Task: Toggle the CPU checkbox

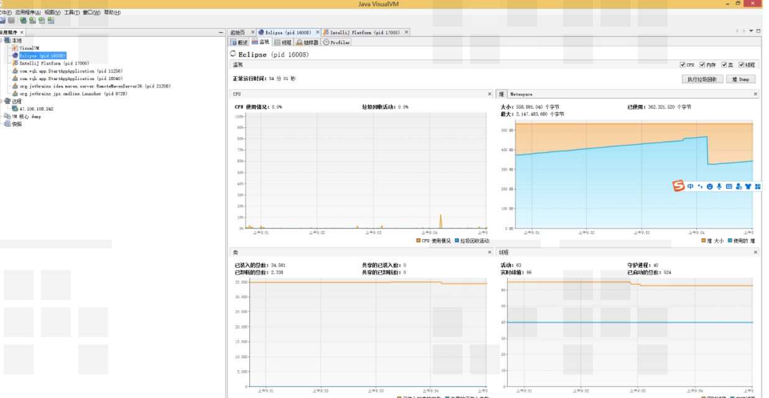Action: [683, 65]
